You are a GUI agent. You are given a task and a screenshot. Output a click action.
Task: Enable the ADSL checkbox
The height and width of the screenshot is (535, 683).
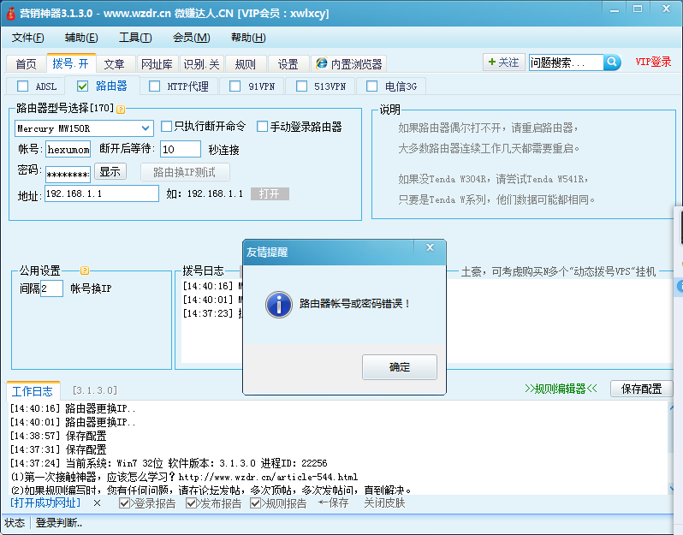[x=22, y=86]
